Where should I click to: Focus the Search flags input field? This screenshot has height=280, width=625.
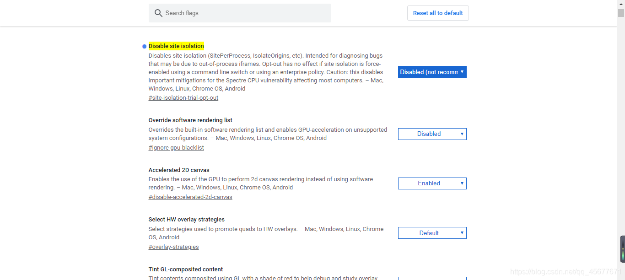(x=240, y=13)
